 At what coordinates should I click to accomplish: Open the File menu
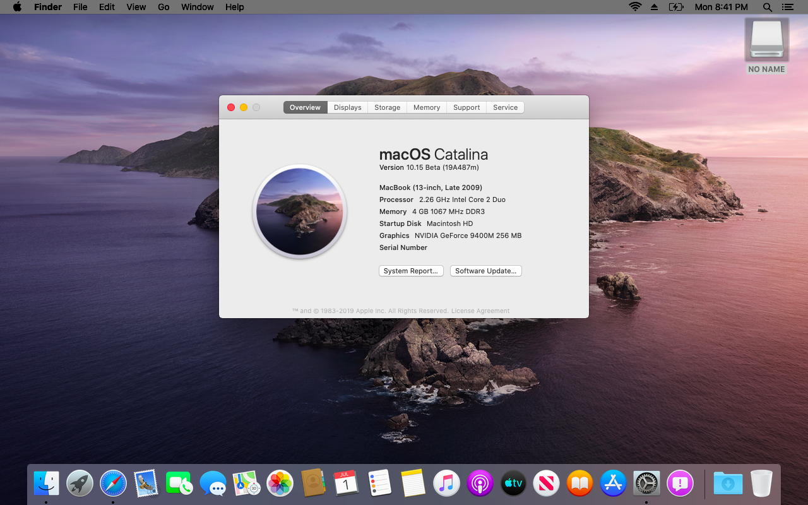click(80, 7)
